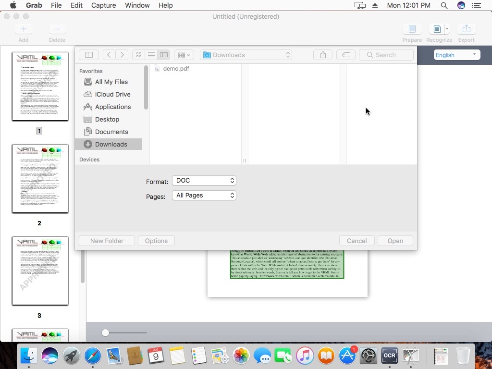Click the Prepare toolbar icon

pyautogui.click(x=412, y=29)
